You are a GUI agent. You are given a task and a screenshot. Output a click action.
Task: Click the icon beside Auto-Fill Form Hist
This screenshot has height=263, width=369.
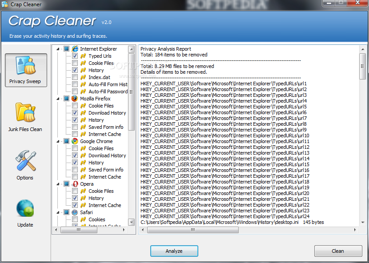click(83, 84)
